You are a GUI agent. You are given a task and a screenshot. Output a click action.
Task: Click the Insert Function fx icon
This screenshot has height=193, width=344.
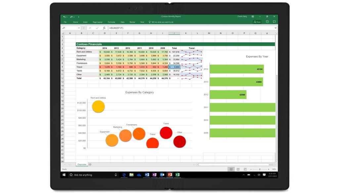point(104,28)
